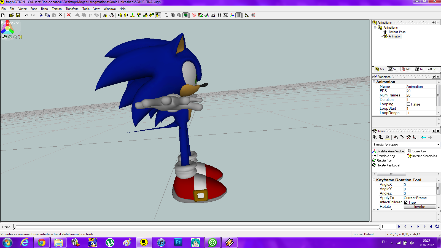Cut the selection with the scissors icon
441x248 pixels.
[x=41, y=15]
